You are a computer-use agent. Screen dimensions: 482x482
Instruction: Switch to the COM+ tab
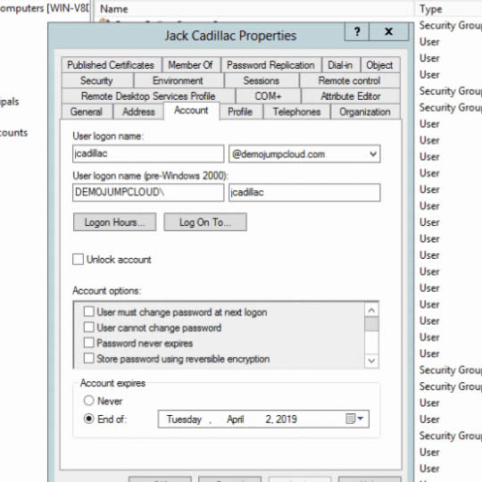tap(268, 96)
